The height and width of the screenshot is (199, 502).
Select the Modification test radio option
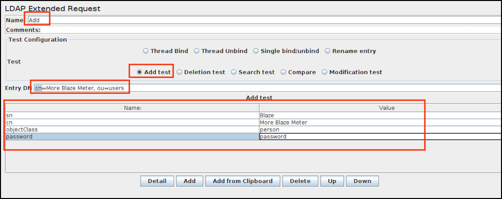tap(352, 72)
